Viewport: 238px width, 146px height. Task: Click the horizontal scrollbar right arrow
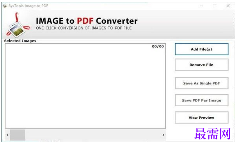pos(163,135)
